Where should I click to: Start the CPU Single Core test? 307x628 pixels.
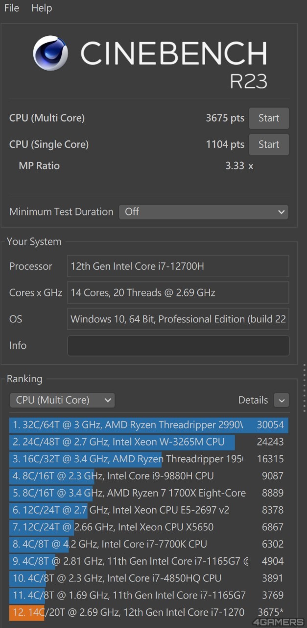(x=269, y=145)
